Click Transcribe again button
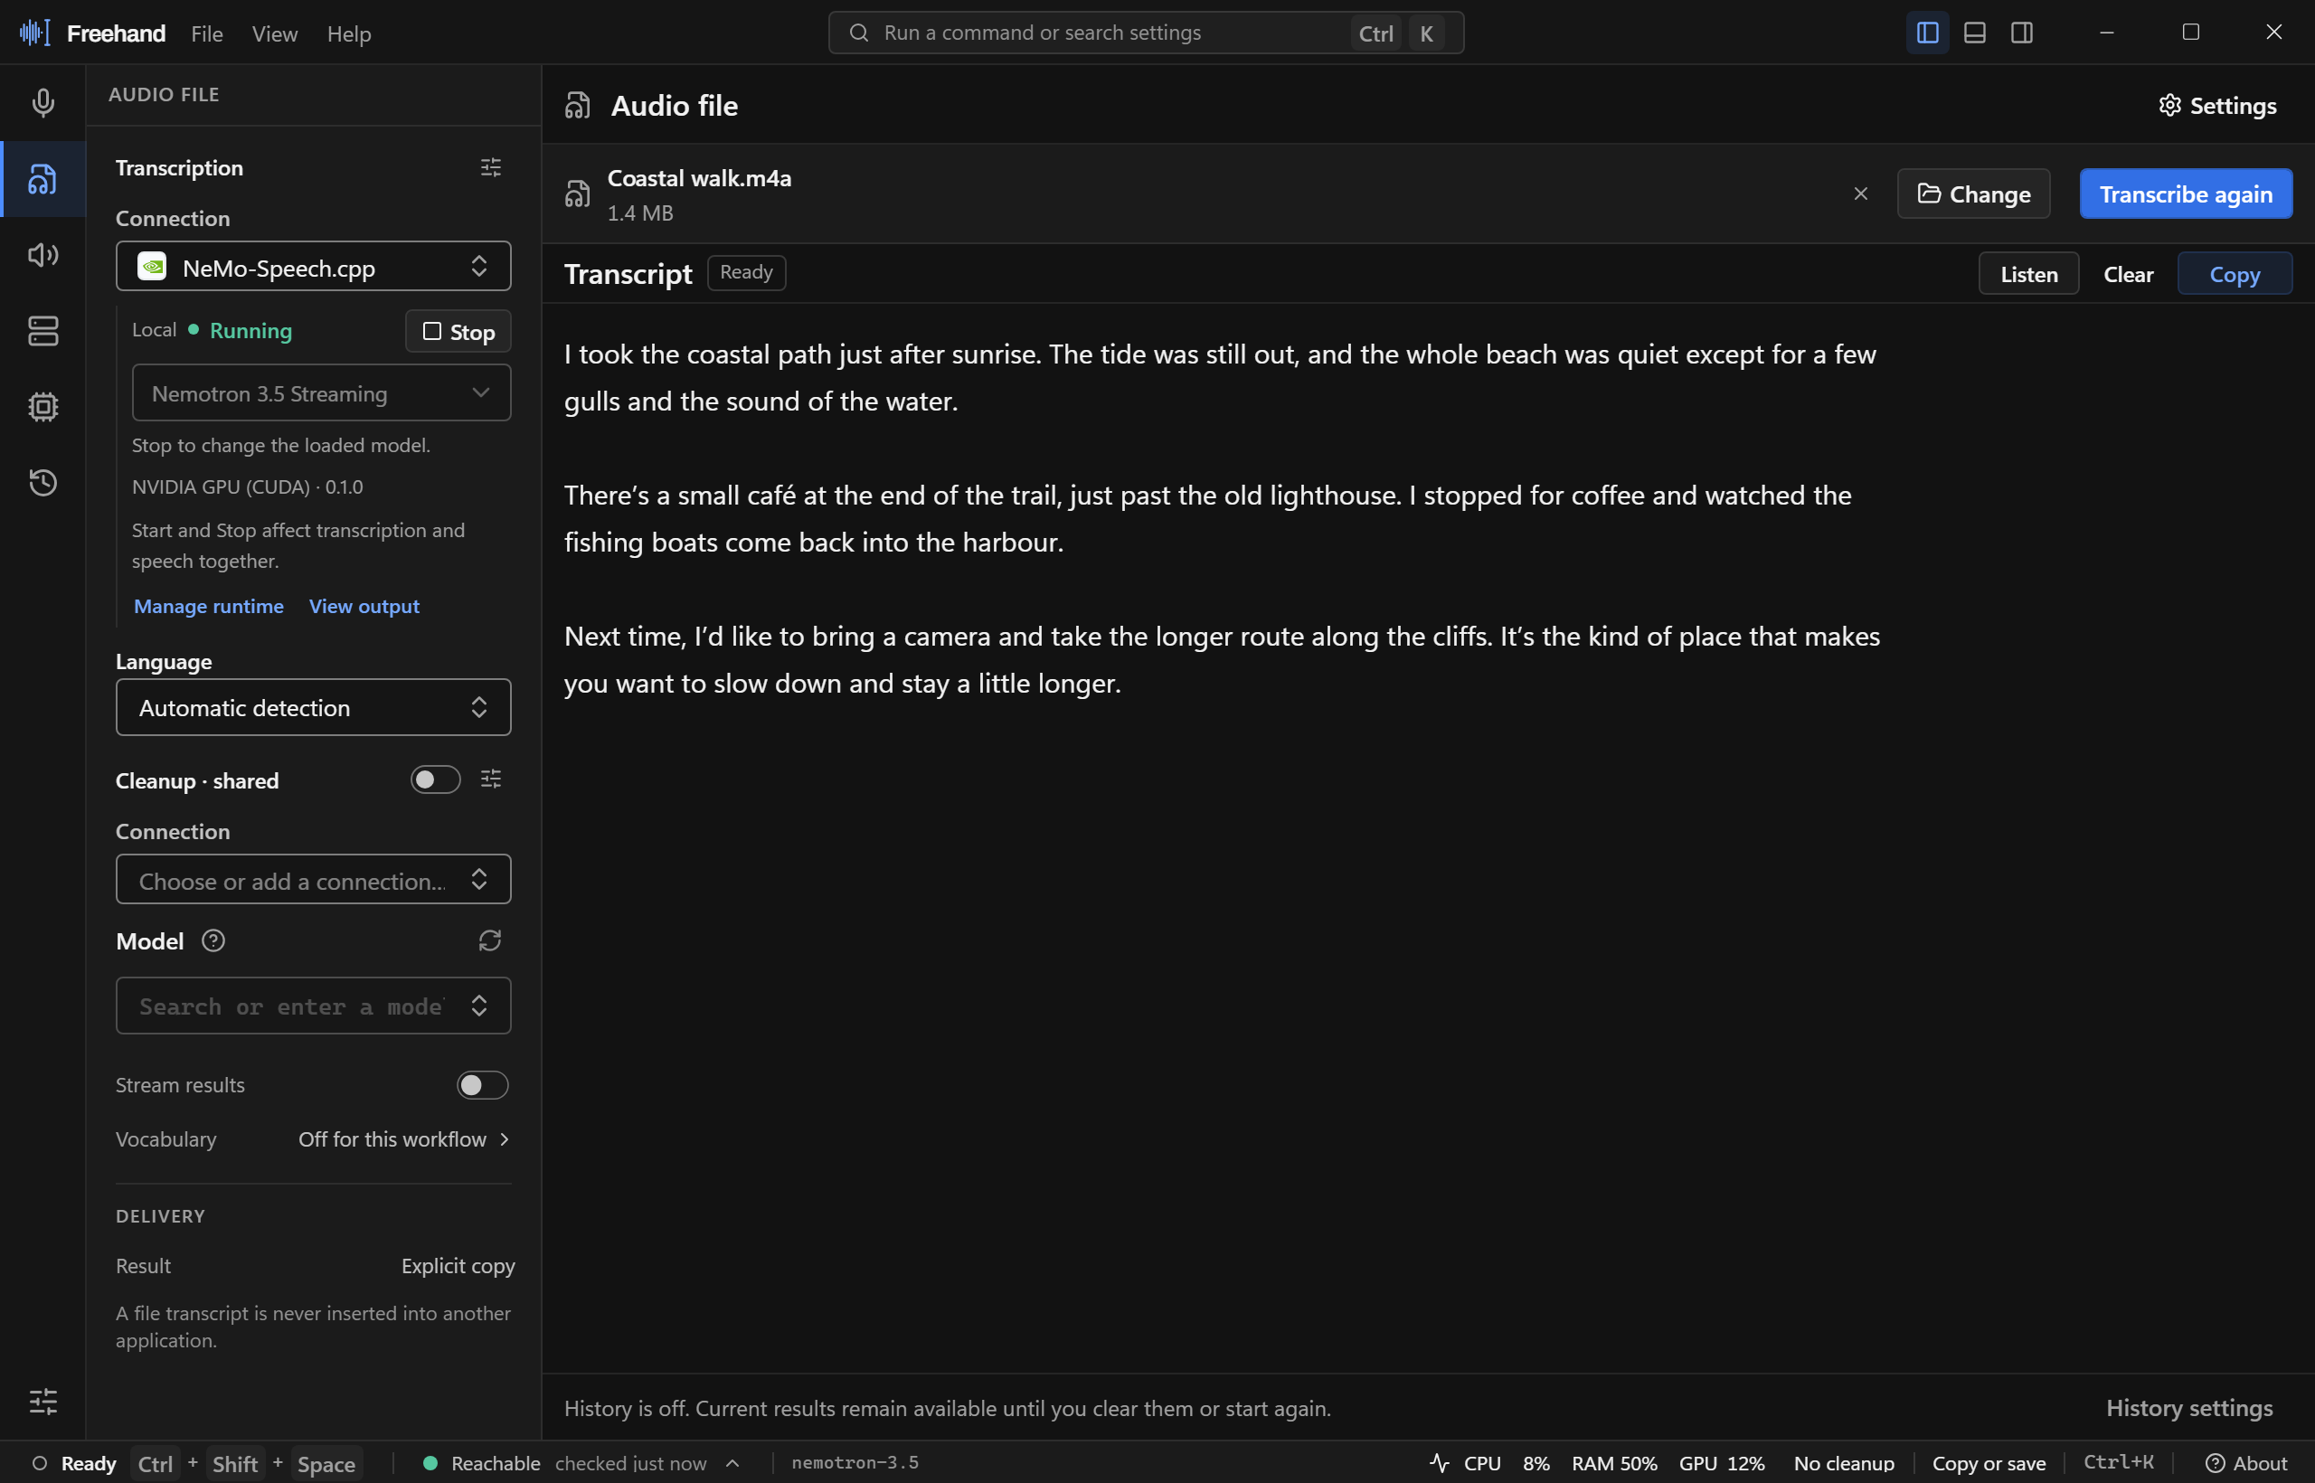This screenshot has width=2315, height=1483. point(2186,194)
